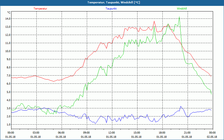224x140 pixels.
Task: Click the 12,0 y-axis value
Action: tap(8, 35)
